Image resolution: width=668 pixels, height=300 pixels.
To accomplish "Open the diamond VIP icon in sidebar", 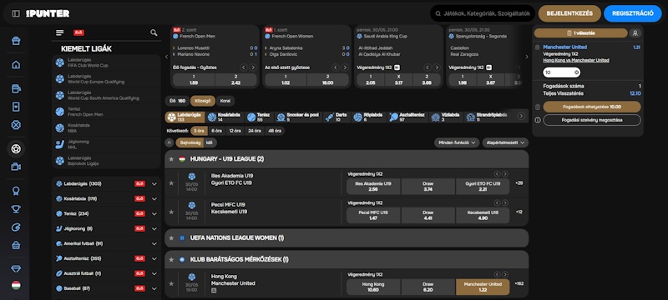I will click(16, 268).
